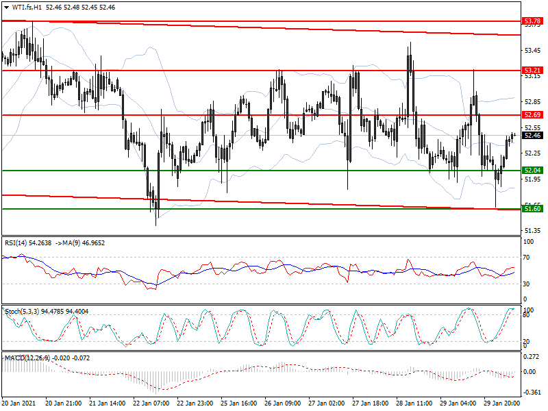Click the 29 Jan 20:00 time label
The width and height of the screenshot is (548, 411).
[x=501, y=403]
